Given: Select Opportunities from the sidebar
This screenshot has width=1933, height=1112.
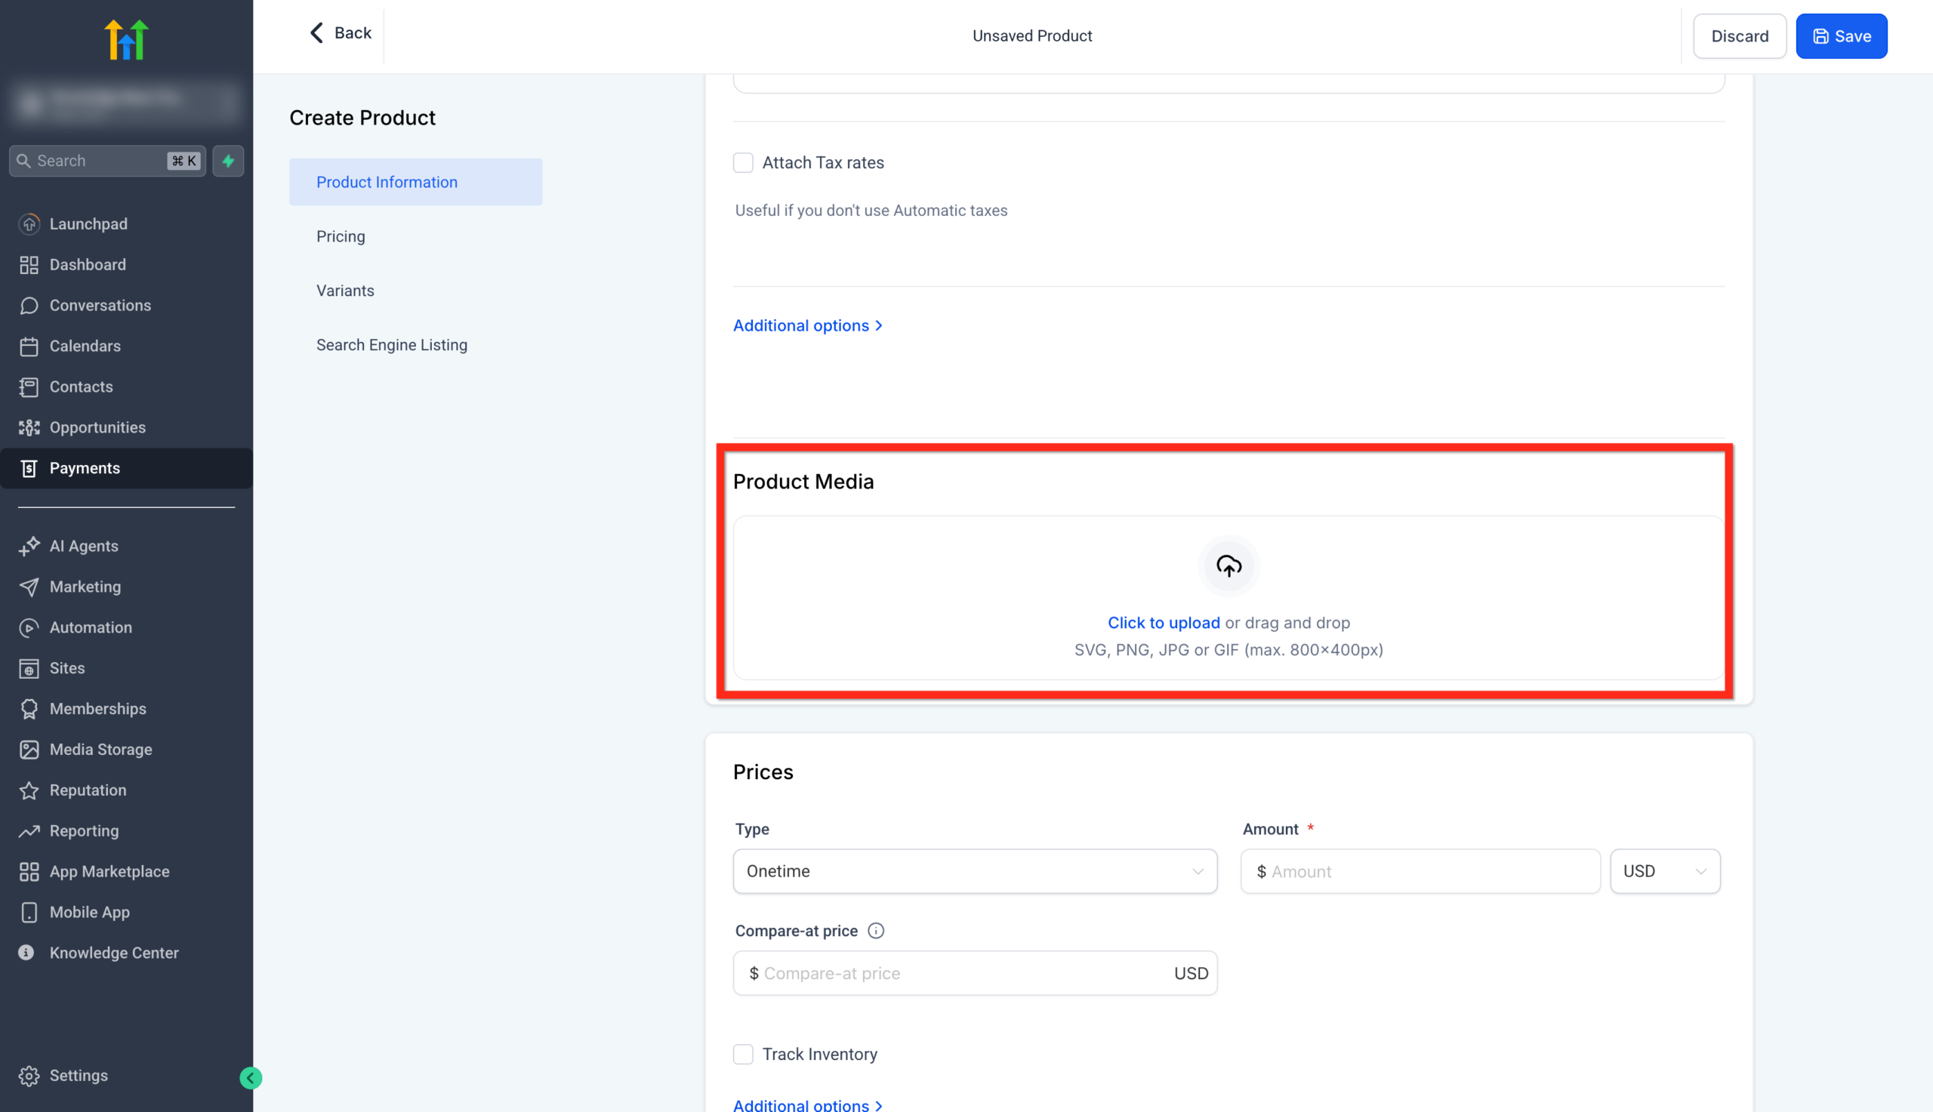Looking at the screenshot, I should [97, 427].
